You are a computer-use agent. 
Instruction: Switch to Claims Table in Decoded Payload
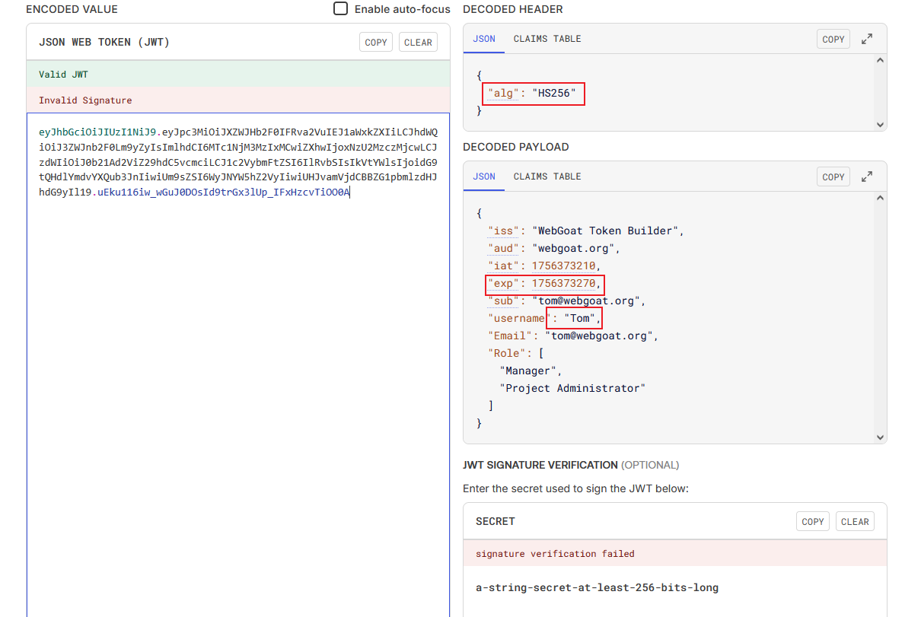(547, 177)
